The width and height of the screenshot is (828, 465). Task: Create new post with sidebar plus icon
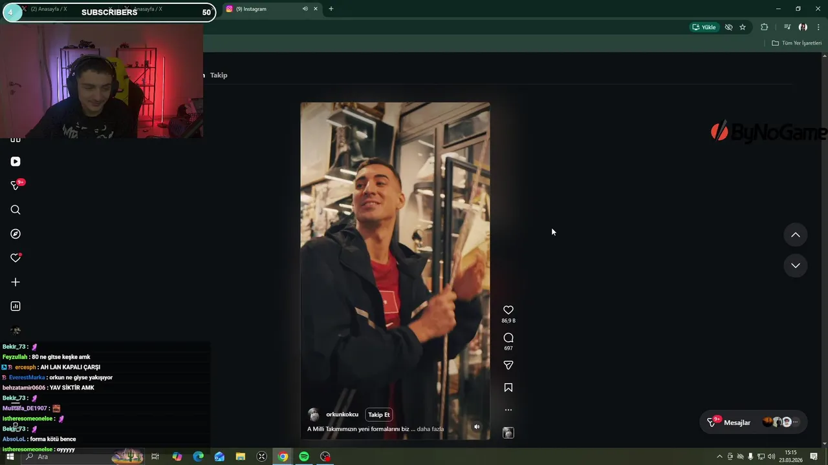click(x=16, y=282)
